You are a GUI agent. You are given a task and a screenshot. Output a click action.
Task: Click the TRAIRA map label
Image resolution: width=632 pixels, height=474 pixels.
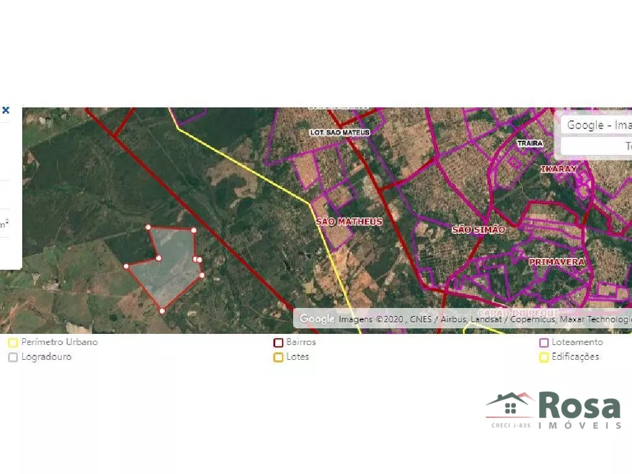point(530,143)
